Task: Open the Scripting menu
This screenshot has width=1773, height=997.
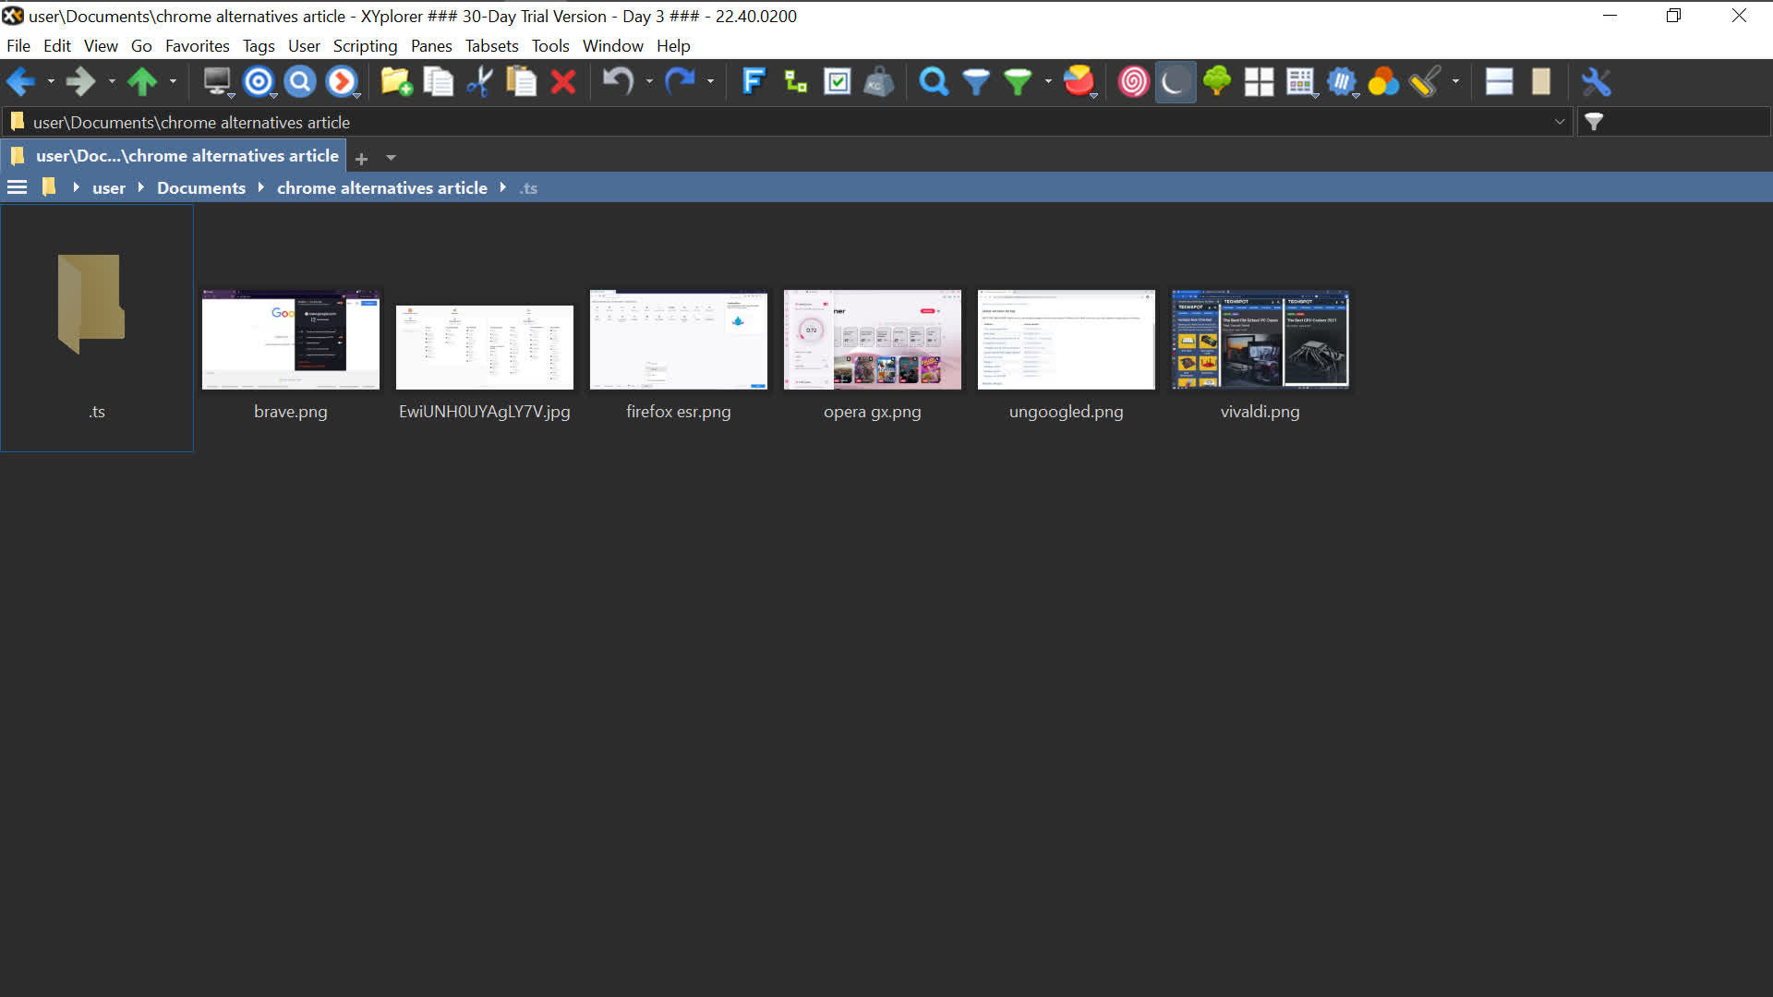Action: point(365,45)
